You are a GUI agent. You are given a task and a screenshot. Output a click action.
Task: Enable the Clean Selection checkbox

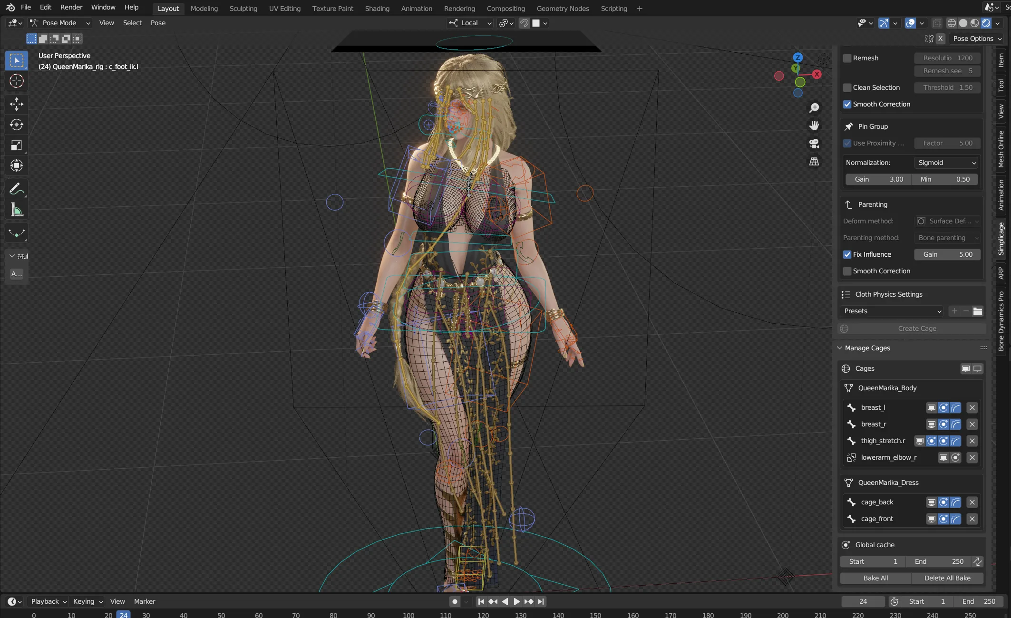[847, 87]
